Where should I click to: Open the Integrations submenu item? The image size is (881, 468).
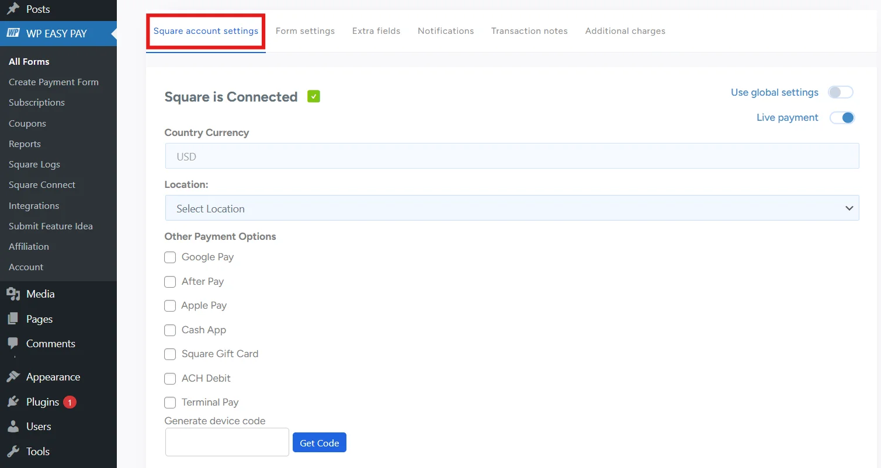(34, 205)
